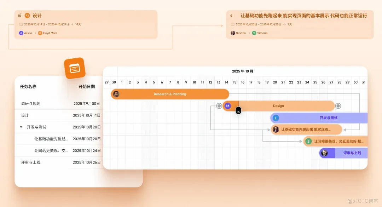Click the 开始日期 column header

(86, 86)
